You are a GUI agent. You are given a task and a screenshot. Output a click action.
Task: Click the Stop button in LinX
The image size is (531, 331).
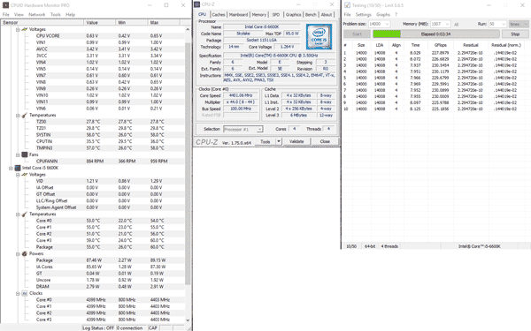[x=515, y=34]
